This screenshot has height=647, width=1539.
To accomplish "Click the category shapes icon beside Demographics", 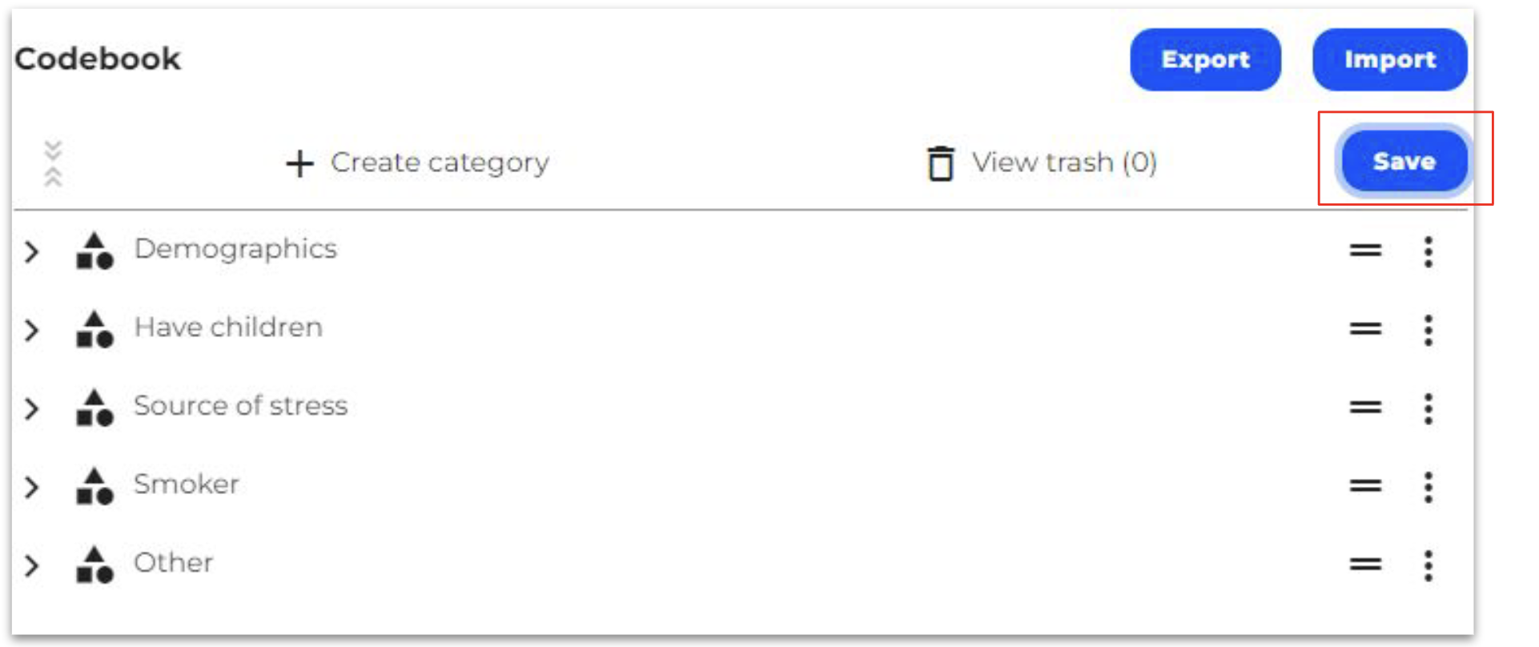I will click(x=94, y=251).
